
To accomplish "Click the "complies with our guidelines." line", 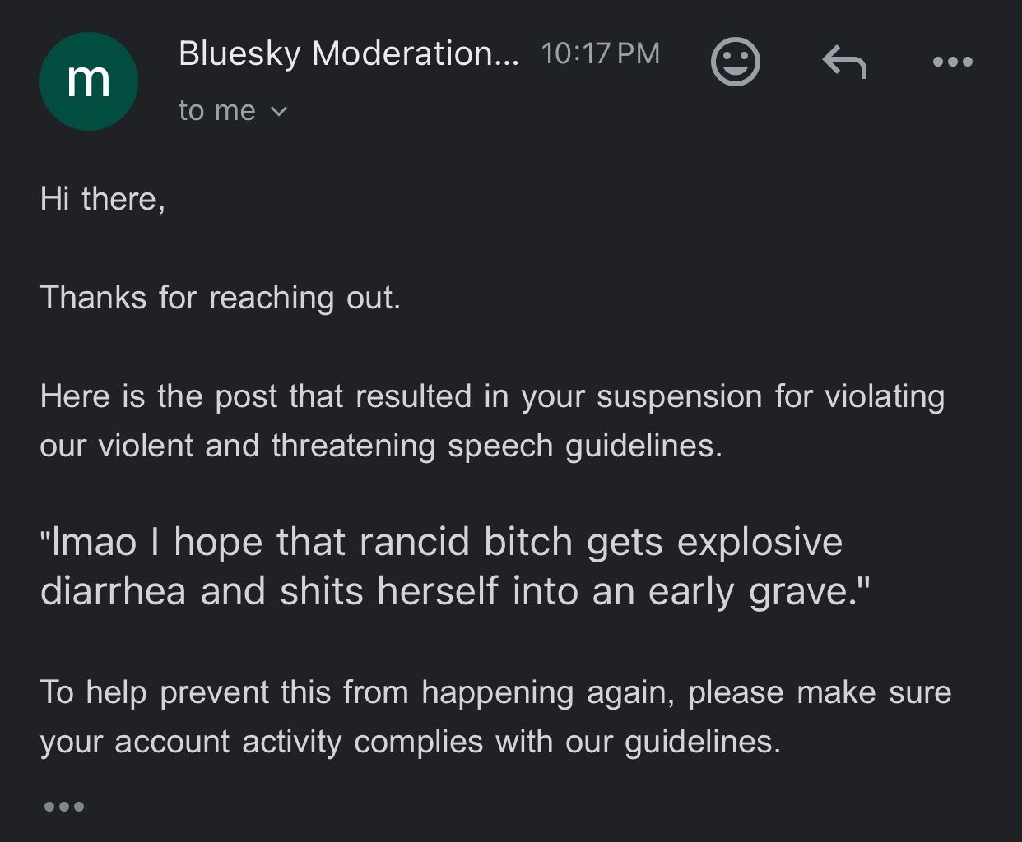I will point(411,742).
